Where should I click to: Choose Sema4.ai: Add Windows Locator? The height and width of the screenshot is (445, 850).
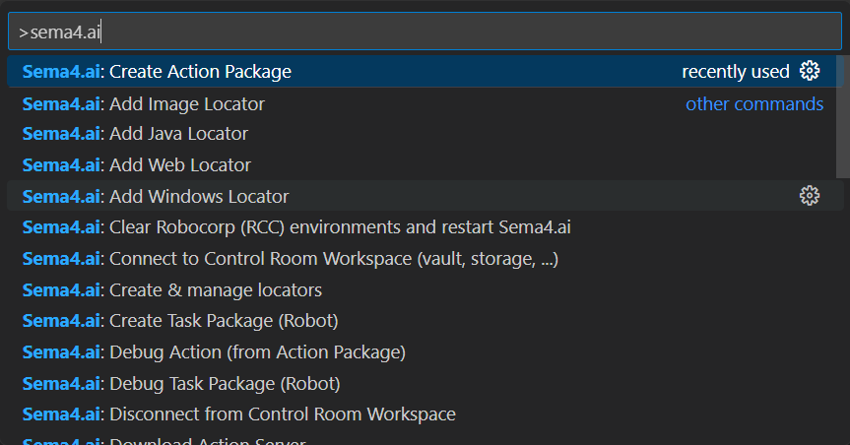425,196
